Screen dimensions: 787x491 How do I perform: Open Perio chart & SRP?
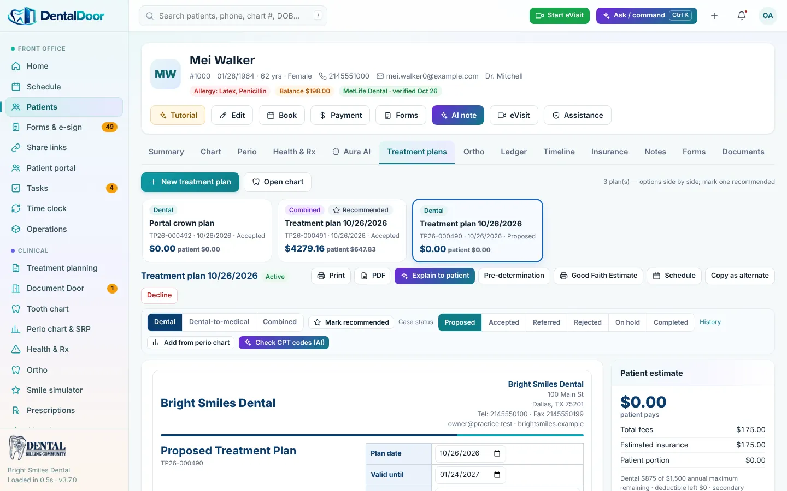(64, 329)
